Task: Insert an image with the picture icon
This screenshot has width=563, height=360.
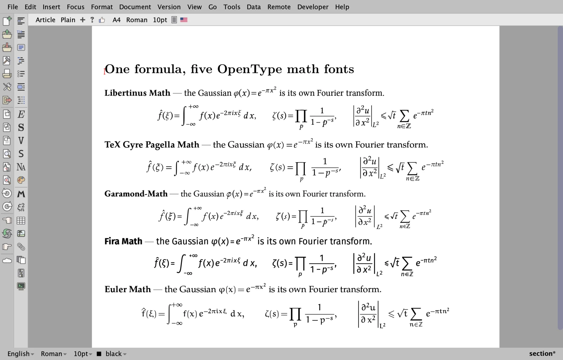Action: pyautogui.click(x=21, y=234)
